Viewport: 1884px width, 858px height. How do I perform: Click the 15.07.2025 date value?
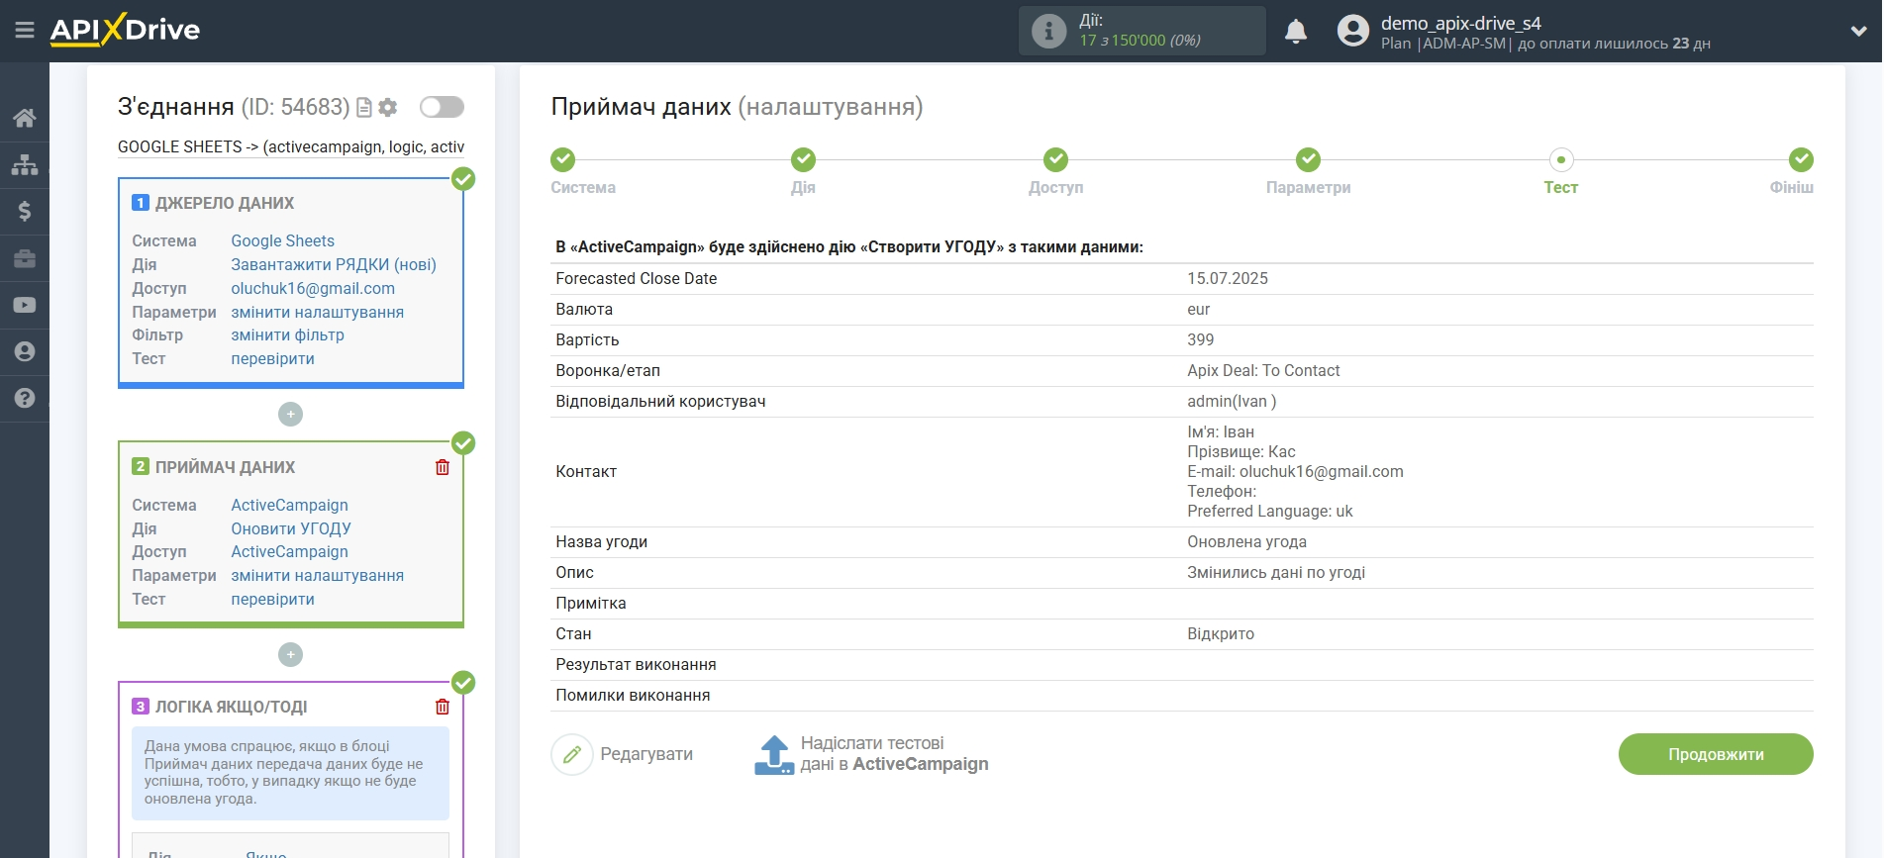[1228, 278]
